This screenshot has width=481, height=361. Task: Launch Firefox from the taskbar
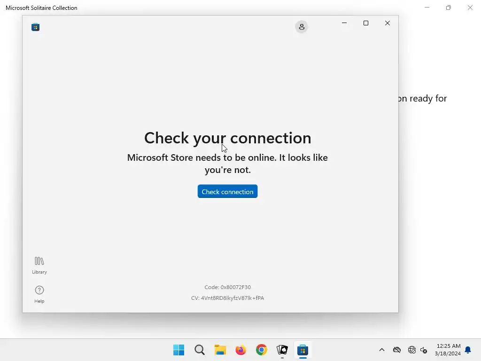tap(241, 350)
